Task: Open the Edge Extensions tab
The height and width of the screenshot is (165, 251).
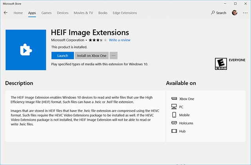Action: point(125,13)
